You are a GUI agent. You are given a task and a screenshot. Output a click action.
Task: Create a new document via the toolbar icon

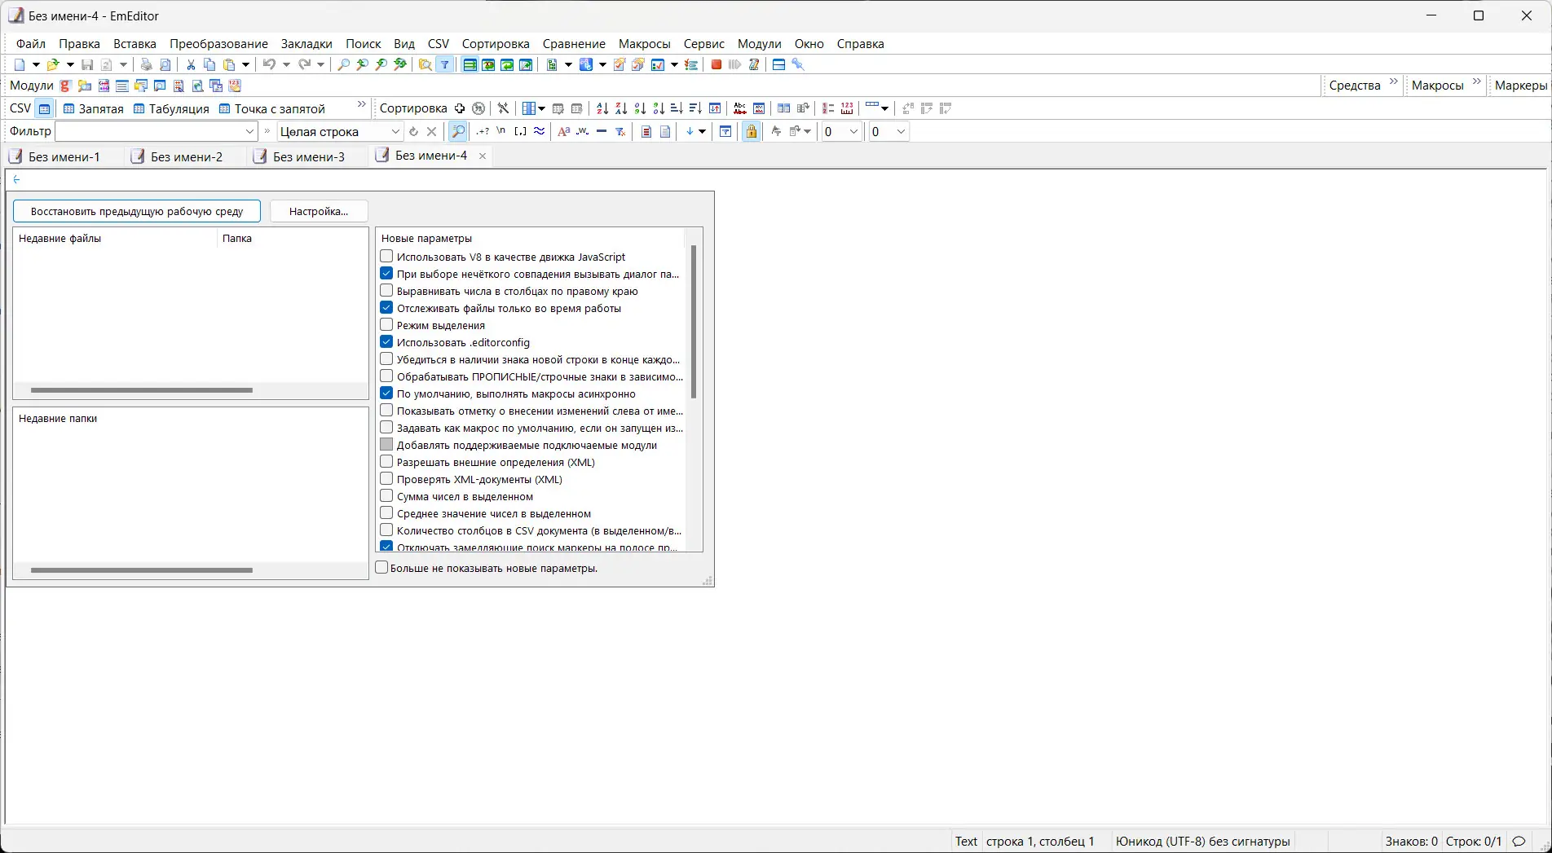(x=20, y=64)
